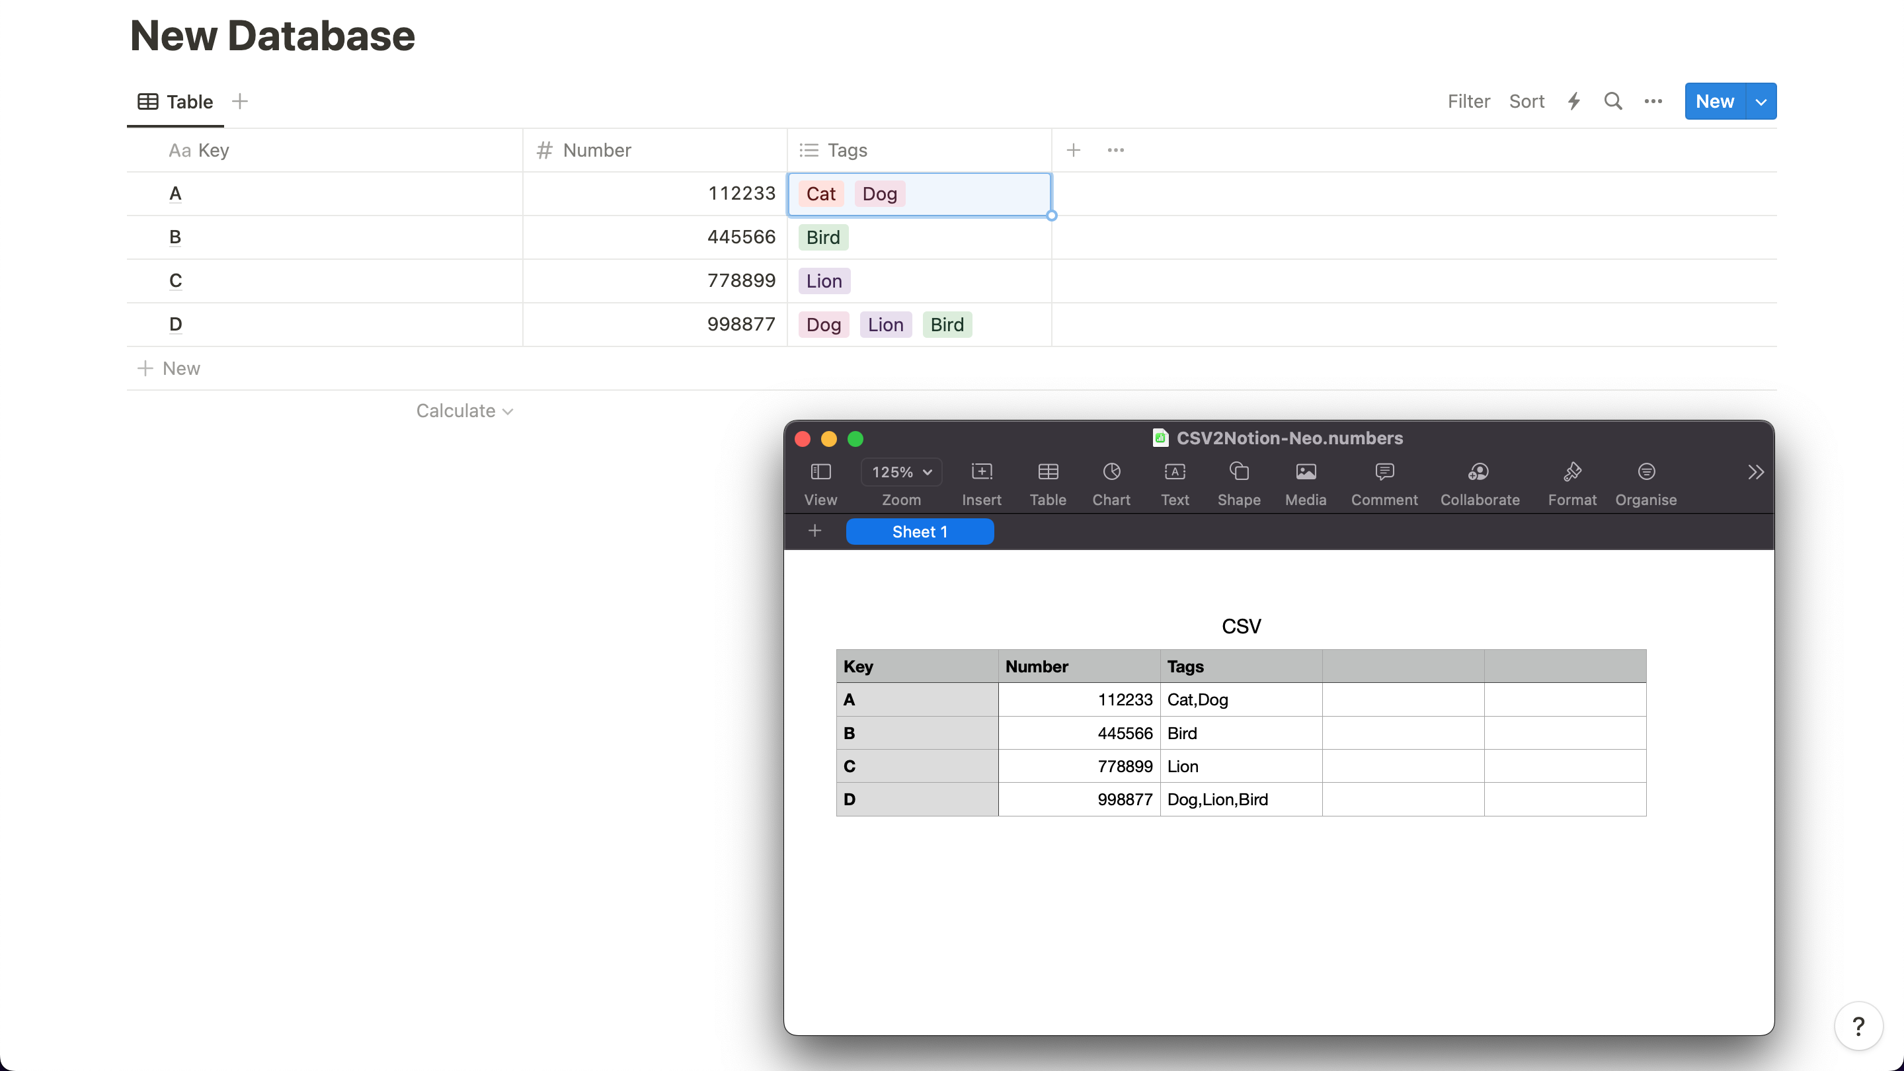Screen dimensions: 1904x1071
Task: Switch to the Table view tab
Action: click(176, 101)
